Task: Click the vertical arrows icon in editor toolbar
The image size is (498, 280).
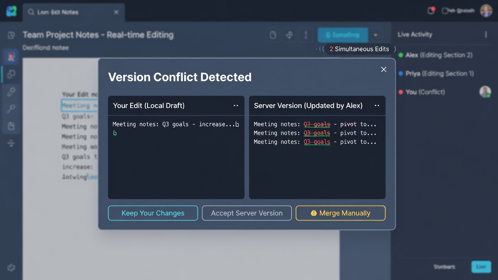Action: [306, 35]
